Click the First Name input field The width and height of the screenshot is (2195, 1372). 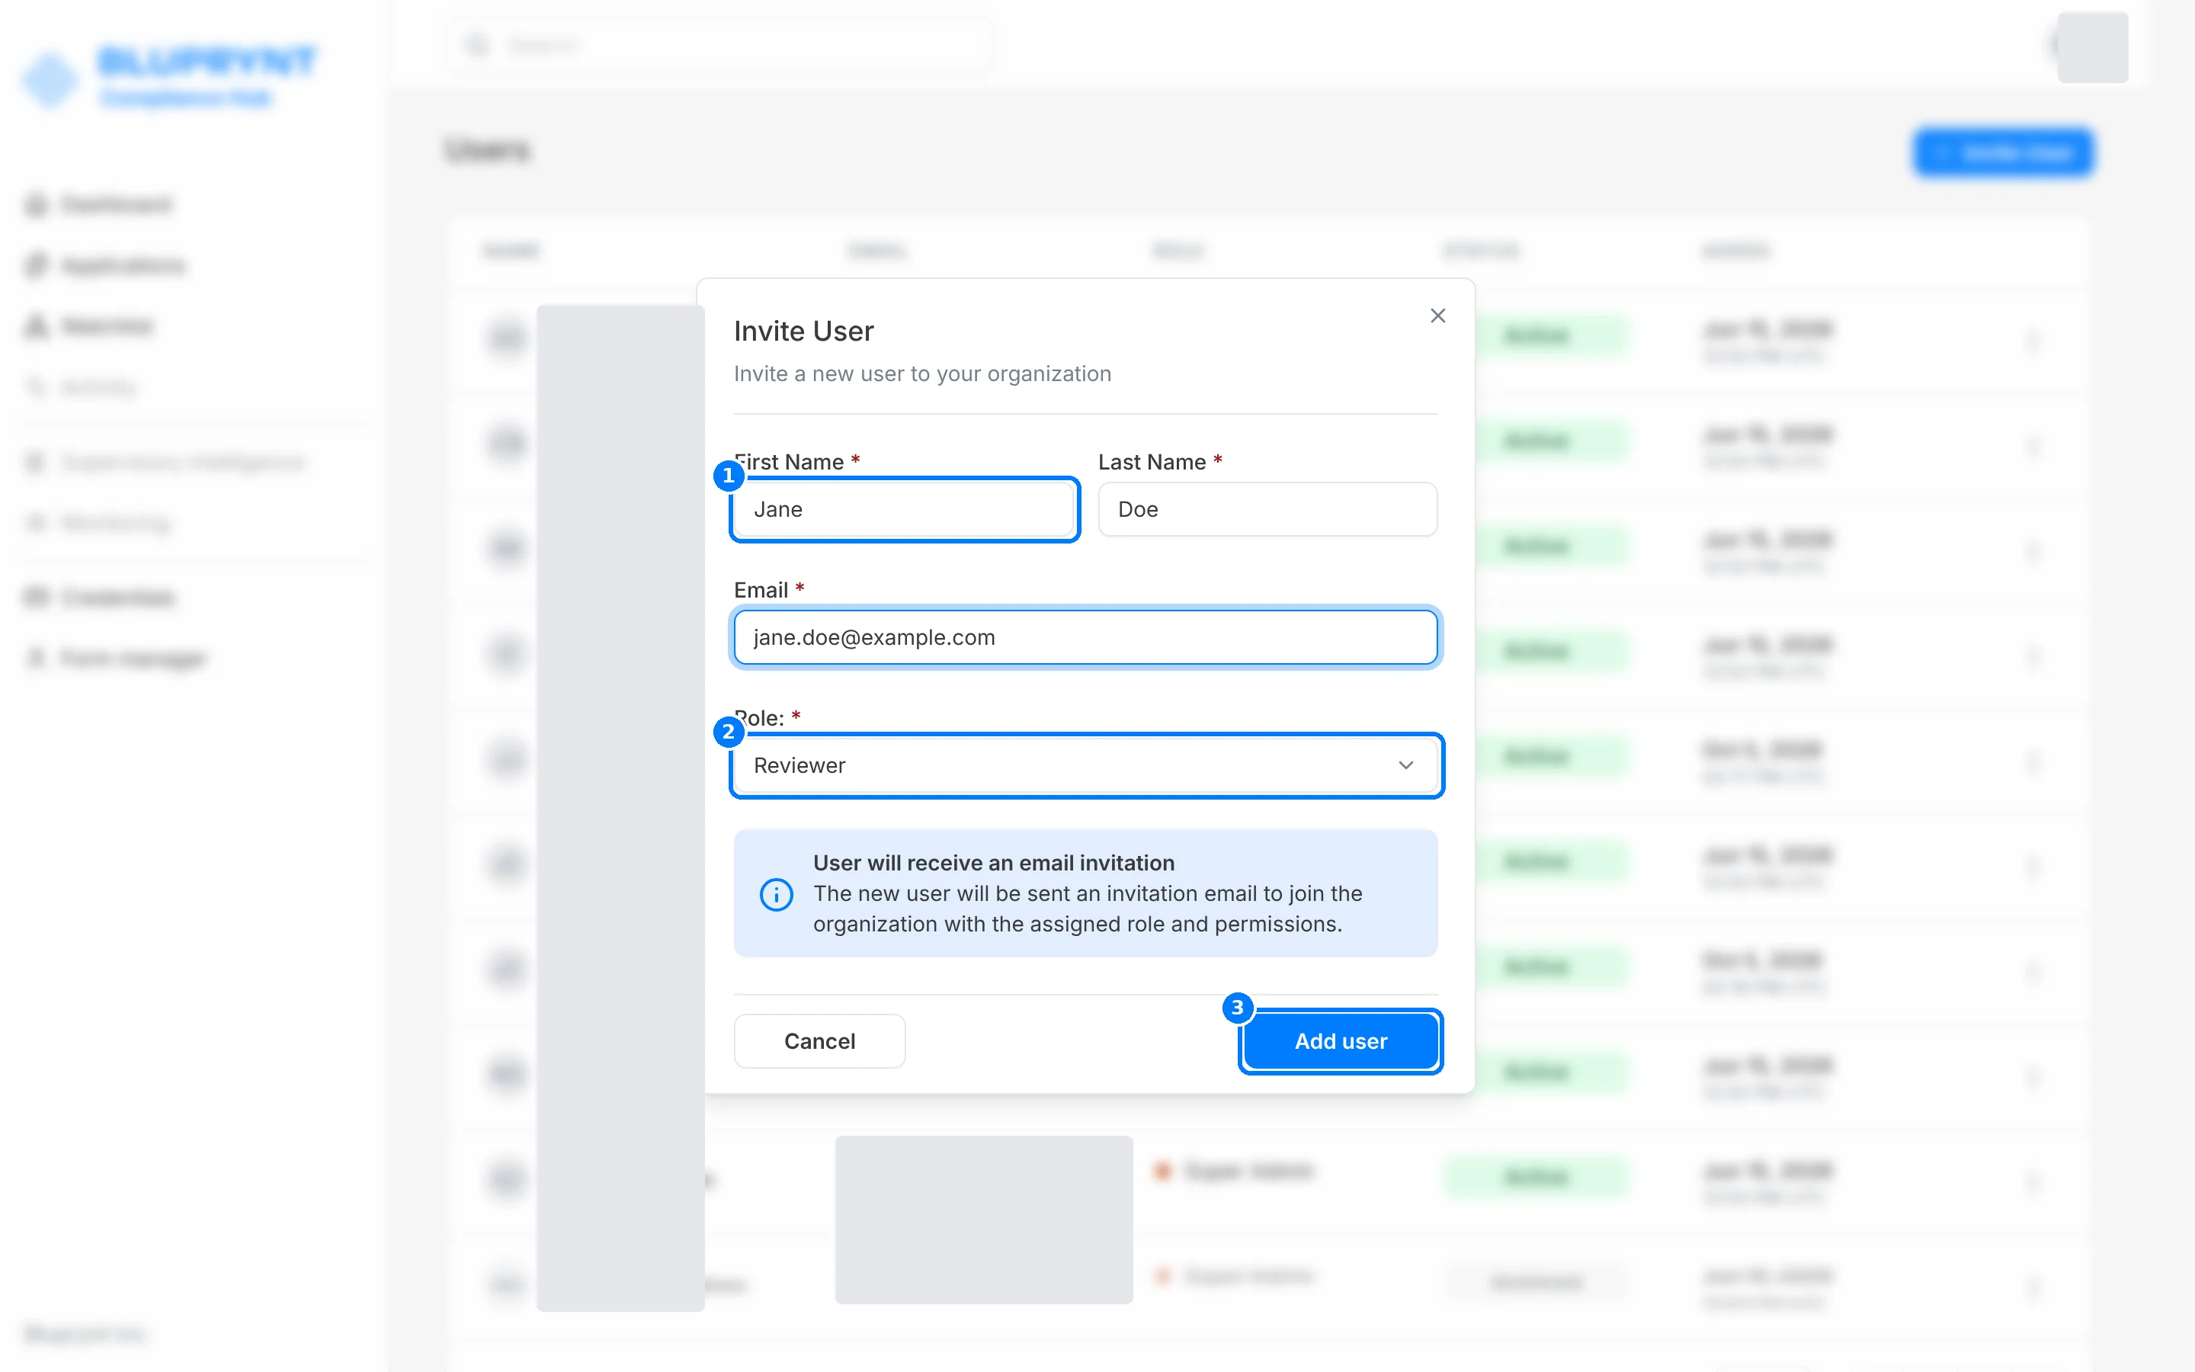[x=905, y=509]
